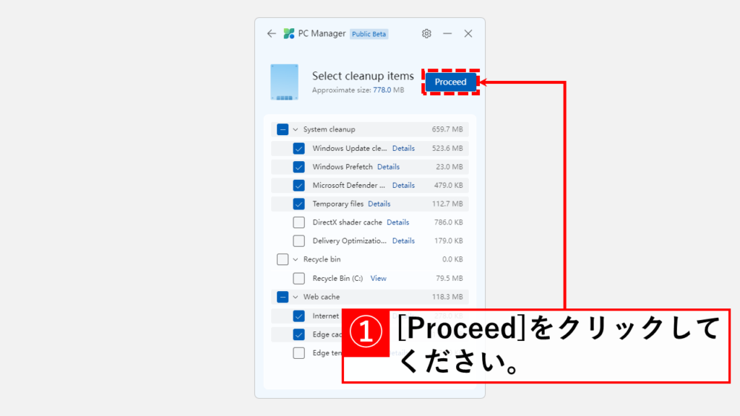Check the Recycle bin group checkbox

(283, 259)
